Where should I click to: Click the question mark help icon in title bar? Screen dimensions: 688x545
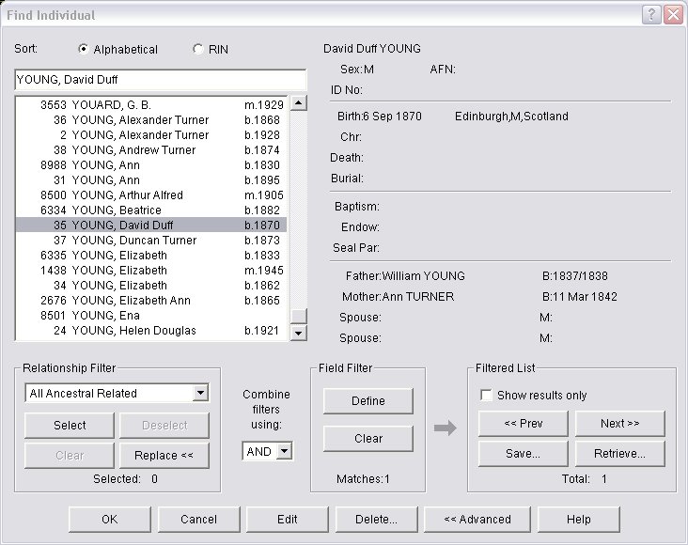[651, 15]
